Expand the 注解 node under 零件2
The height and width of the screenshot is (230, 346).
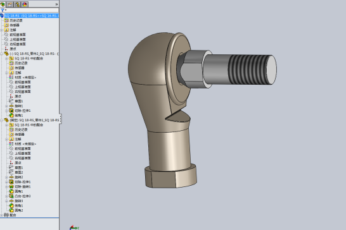6,73
